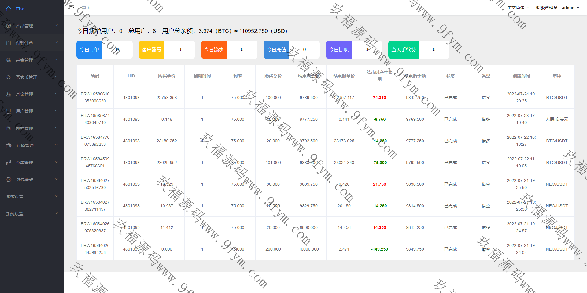Click the 创建时间 column header
Viewport: 587px width, 293px height.
(x=521, y=76)
